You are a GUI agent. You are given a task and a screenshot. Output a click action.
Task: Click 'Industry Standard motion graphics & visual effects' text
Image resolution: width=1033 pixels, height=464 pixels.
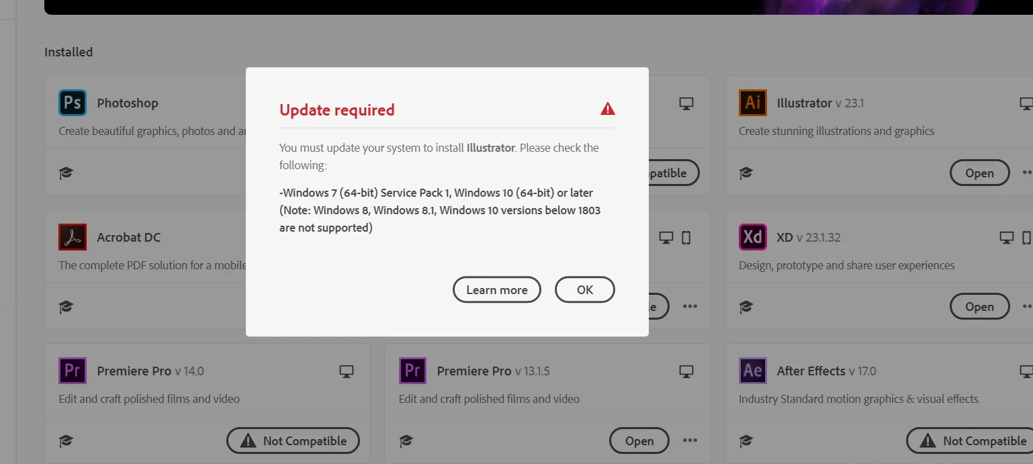click(x=859, y=399)
